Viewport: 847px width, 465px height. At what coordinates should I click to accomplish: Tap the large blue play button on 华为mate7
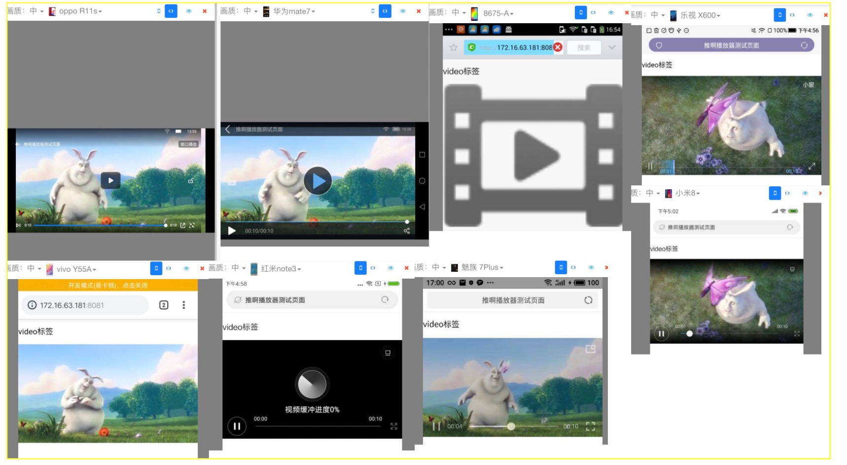coord(318,181)
